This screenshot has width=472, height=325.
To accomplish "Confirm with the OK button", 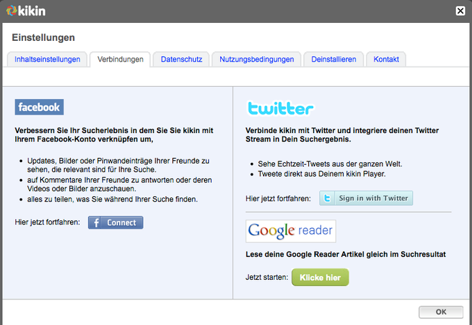I will (441, 312).
